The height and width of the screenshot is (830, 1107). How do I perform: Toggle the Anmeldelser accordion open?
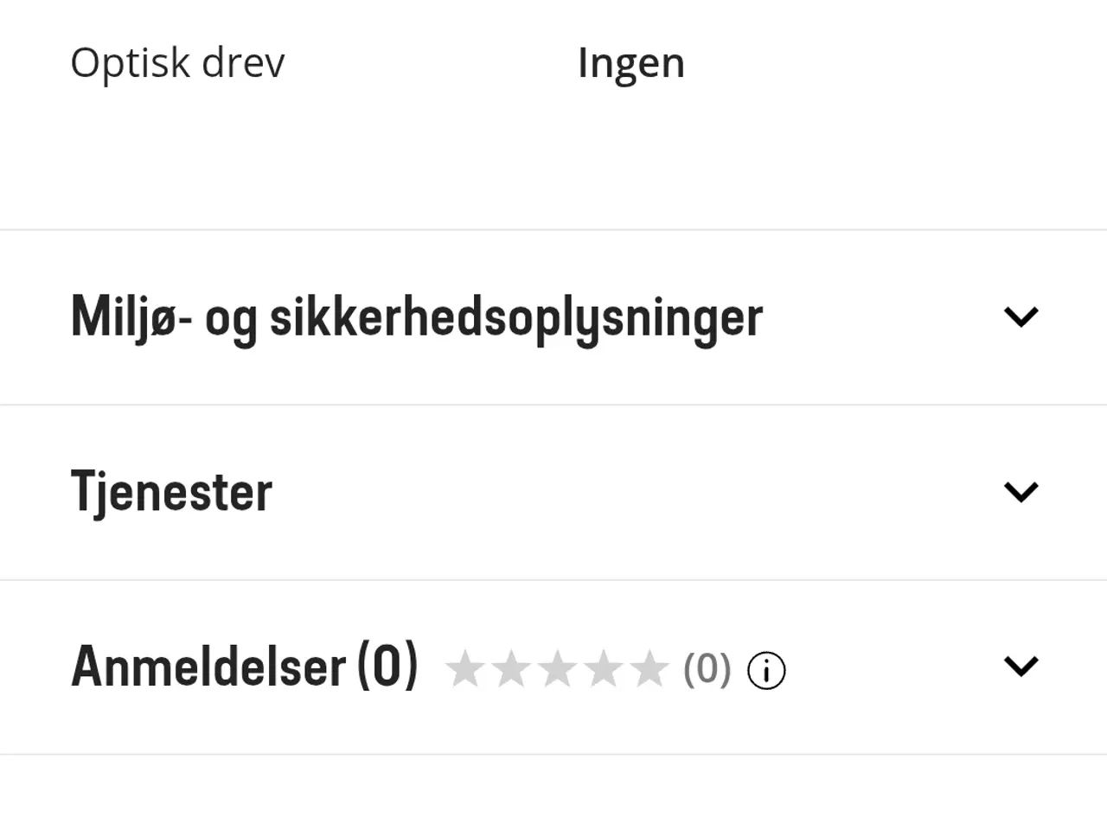click(x=553, y=667)
